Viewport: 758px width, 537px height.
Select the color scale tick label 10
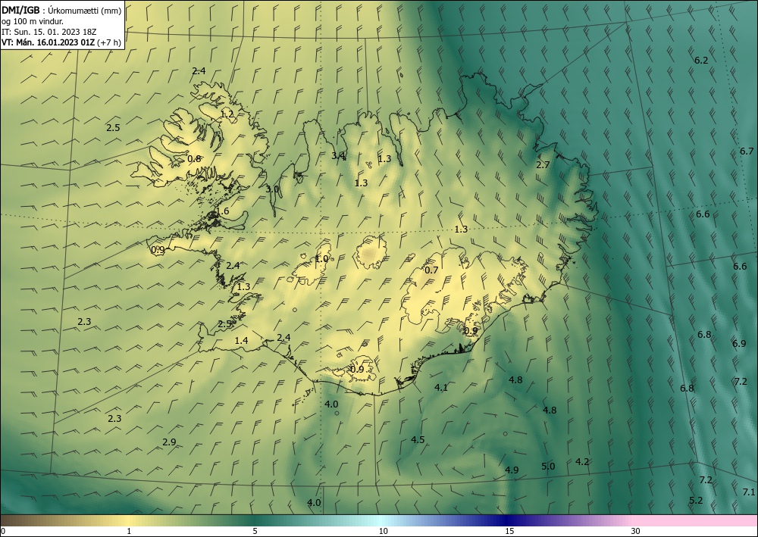(383, 532)
